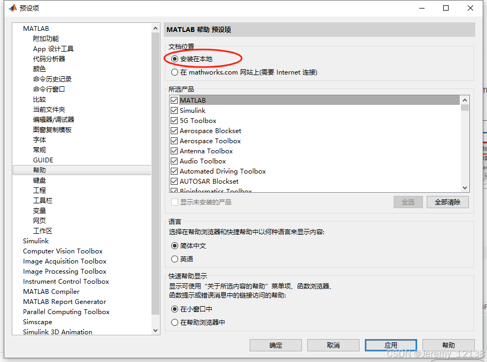Screen dimensions: 487x362
Task: Close the 预设项 dialog
Action: point(470,8)
